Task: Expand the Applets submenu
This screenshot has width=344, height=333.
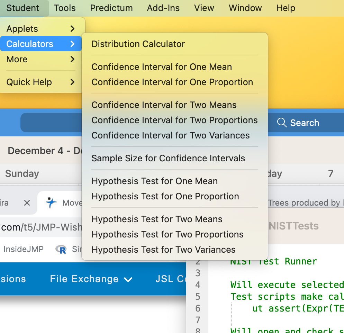Action: [22, 29]
